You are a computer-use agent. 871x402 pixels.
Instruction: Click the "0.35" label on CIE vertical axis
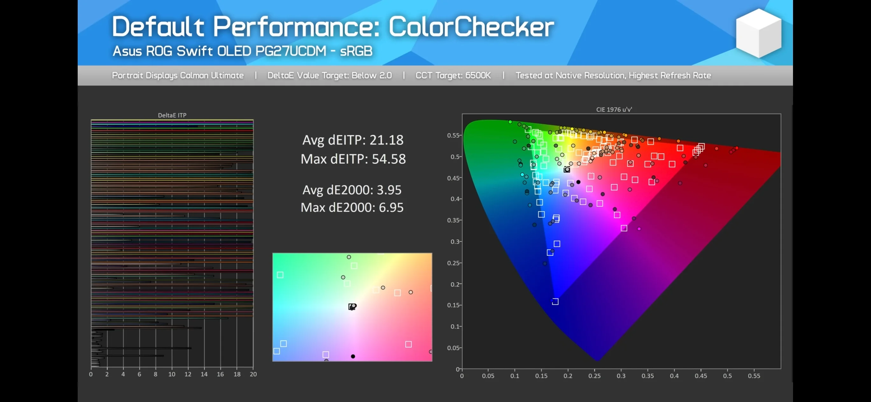coord(453,220)
